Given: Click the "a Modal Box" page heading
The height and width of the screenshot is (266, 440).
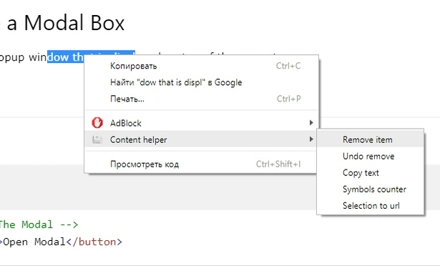Looking at the screenshot, I should [66, 23].
